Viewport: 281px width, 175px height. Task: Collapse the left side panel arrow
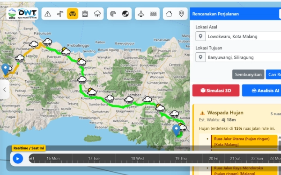point(5,90)
